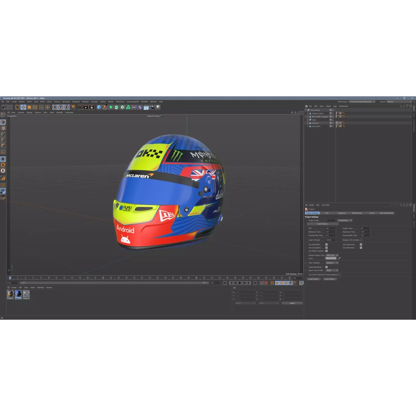Toggle Use Motion System checkbox
The image size is (416, 416).
point(327,251)
